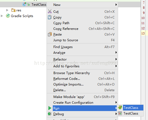The width and height of the screenshot is (148, 120).
Task: Click the Debug bug icon
Action: [50, 114]
